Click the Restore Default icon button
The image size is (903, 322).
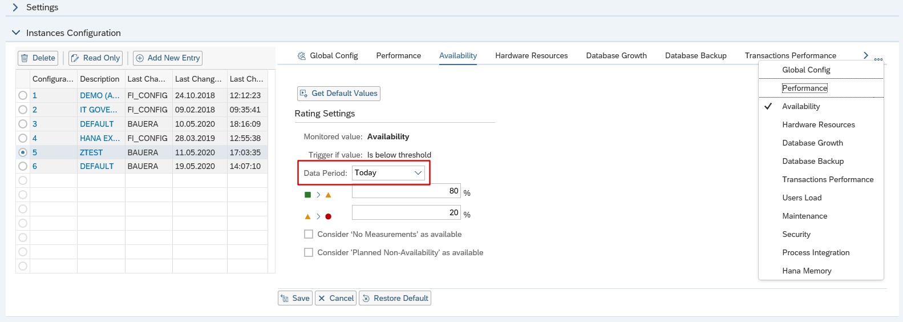click(366, 299)
